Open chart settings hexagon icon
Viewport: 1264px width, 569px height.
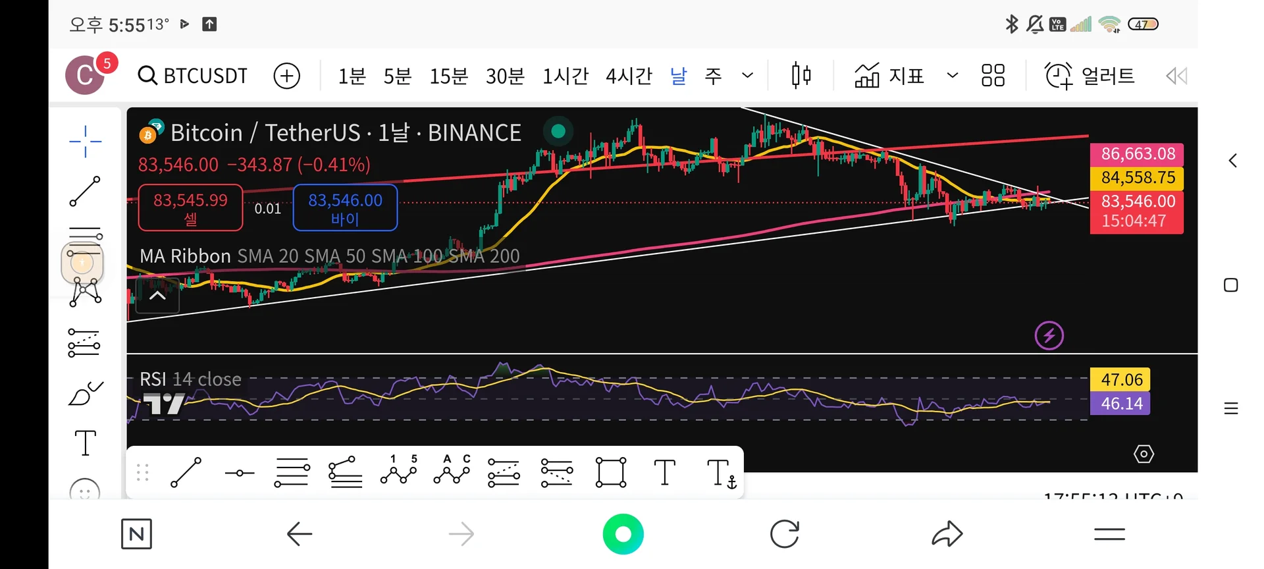[1144, 454]
